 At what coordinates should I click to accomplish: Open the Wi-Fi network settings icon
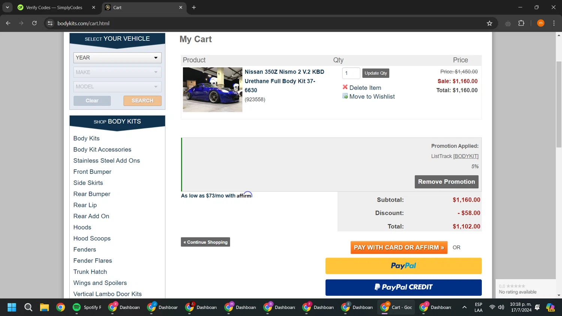point(492,307)
